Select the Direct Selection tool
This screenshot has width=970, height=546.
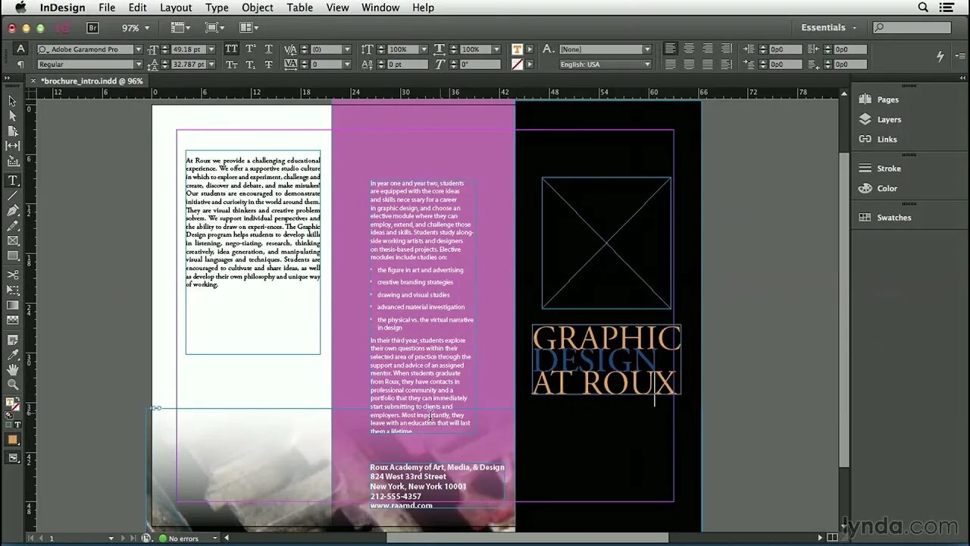click(x=13, y=116)
